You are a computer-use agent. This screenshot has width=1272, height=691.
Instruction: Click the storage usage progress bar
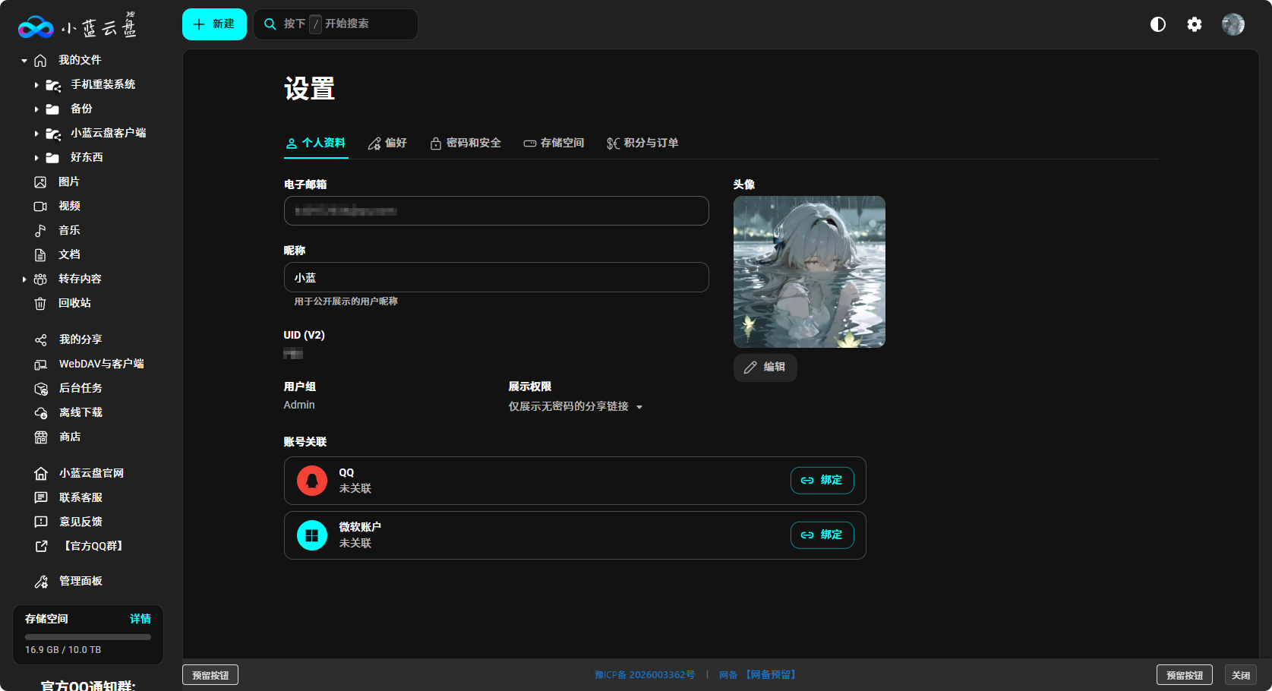pos(87,637)
